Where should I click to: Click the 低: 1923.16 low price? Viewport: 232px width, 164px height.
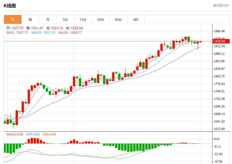pos(55,28)
